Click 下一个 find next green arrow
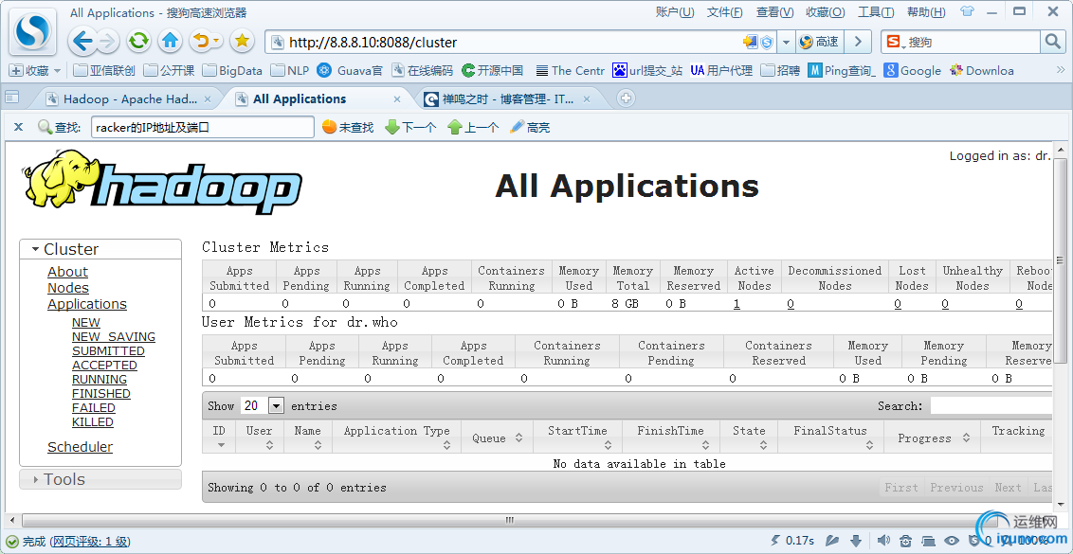 pos(410,127)
